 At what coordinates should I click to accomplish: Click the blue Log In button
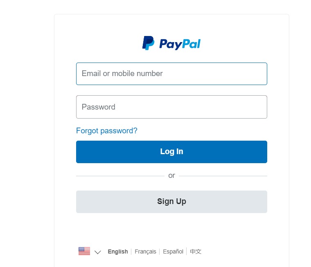click(x=171, y=152)
